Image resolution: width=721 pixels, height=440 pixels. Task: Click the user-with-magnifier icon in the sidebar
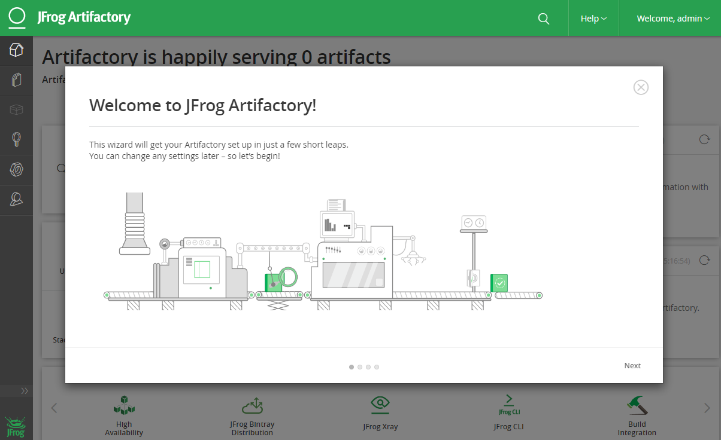pos(16,199)
